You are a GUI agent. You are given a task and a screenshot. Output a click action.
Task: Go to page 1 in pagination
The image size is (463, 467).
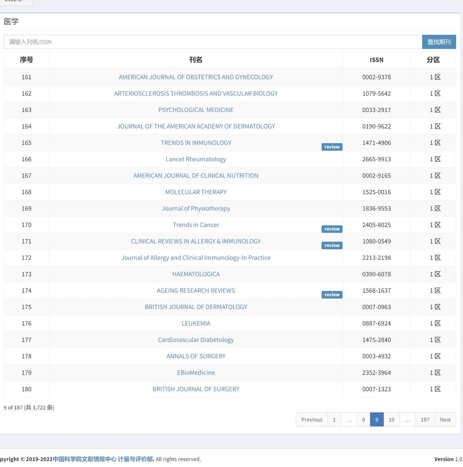click(334, 420)
